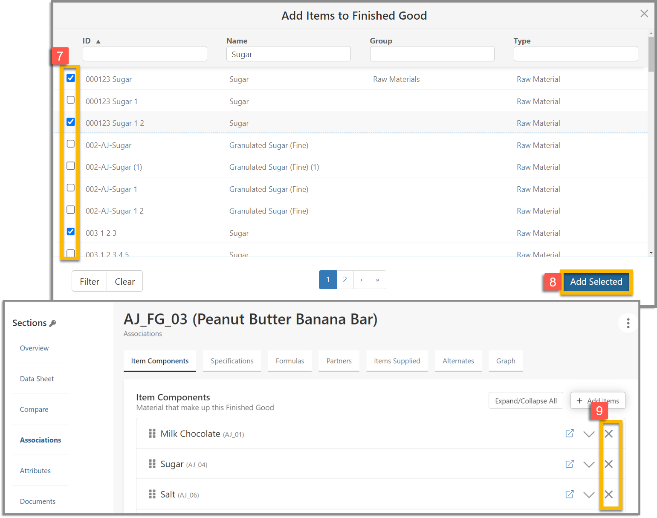
Task: Open the Documents section link
Action: 38,501
